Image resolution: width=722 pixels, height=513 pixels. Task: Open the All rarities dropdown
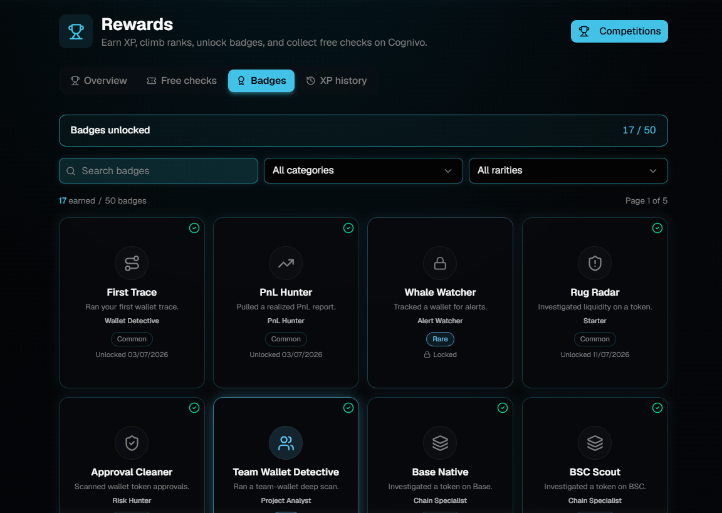(x=568, y=171)
